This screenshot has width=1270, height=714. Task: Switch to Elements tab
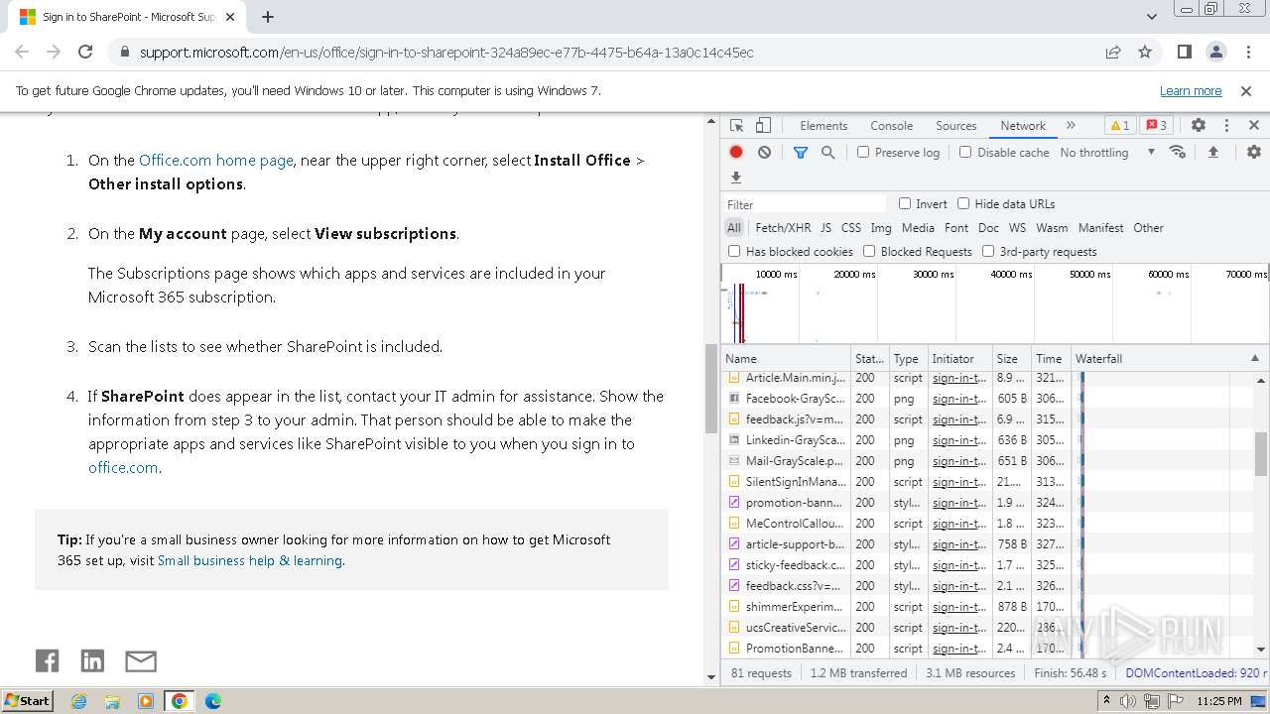[x=824, y=126]
